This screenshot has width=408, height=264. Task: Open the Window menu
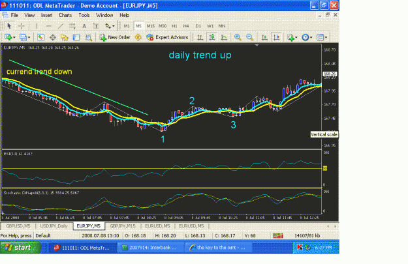tap(104, 15)
